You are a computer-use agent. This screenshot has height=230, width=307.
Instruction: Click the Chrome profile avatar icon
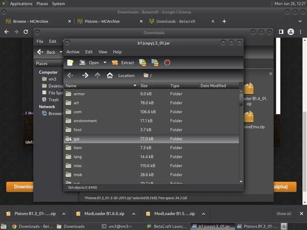click(x=291, y=32)
